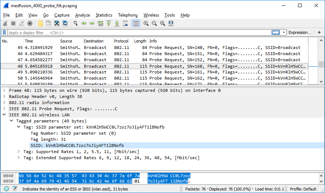Sort by the Length column header
325x193 pixels.
pyautogui.click(x=140, y=41)
